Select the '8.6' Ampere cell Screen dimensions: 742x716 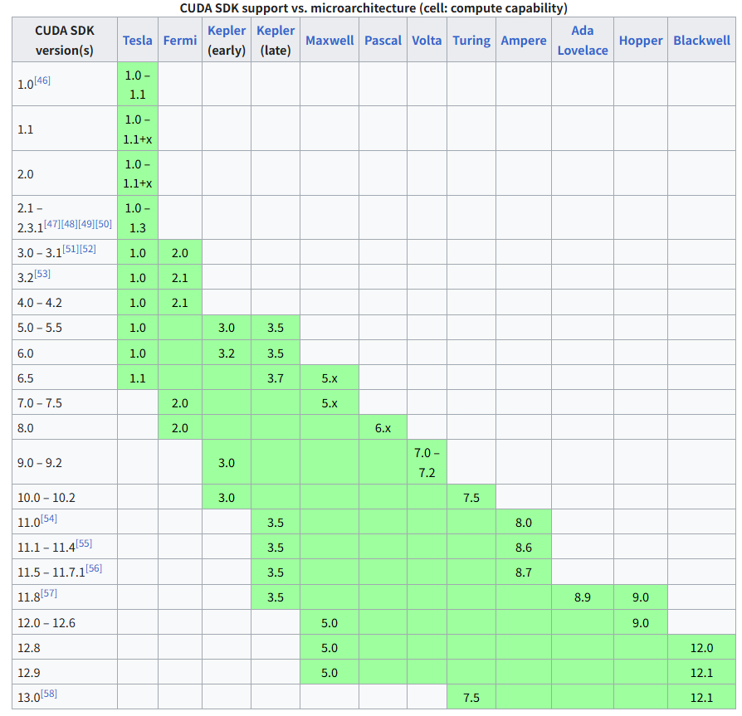tap(524, 548)
